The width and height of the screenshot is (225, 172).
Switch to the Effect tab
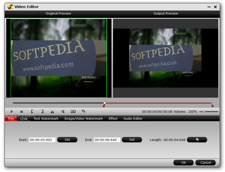click(113, 118)
